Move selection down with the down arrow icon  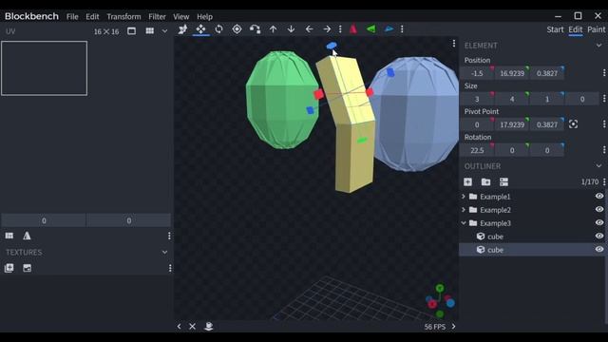click(x=291, y=29)
